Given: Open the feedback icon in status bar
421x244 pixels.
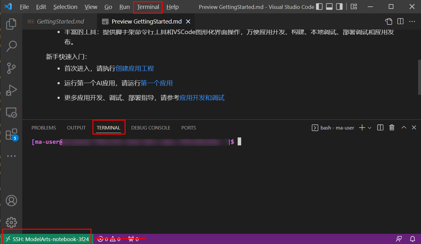Looking at the screenshot, I should click(x=399, y=239).
